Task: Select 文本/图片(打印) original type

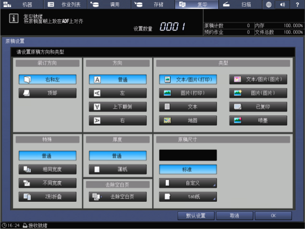Action: pyautogui.click(x=188, y=79)
